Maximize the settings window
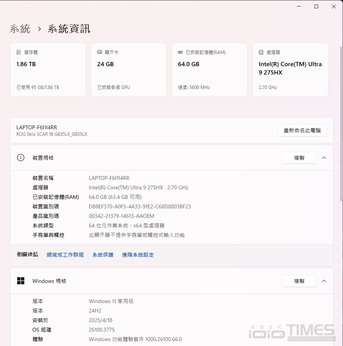The height and width of the screenshot is (346, 343). pos(316,6)
